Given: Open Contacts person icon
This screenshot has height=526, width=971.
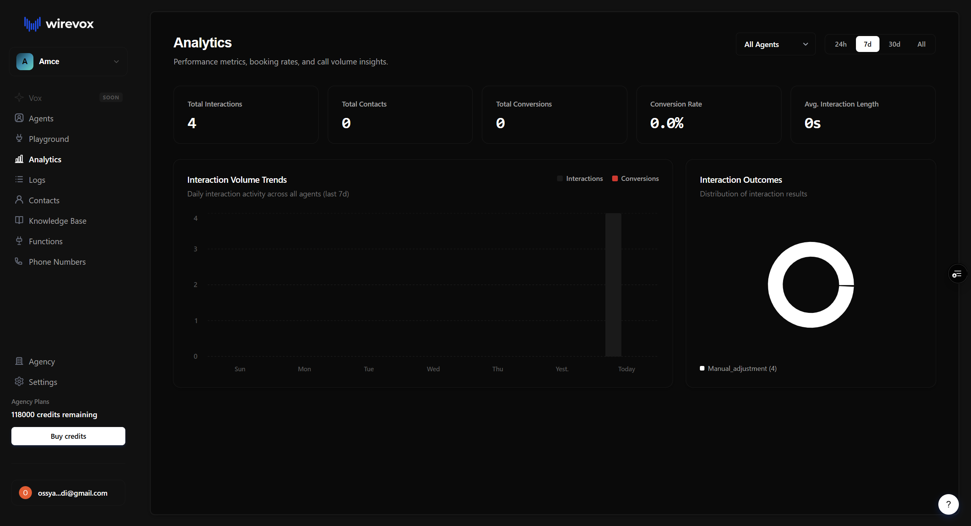Looking at the screenshot, I should click(19, 200).
